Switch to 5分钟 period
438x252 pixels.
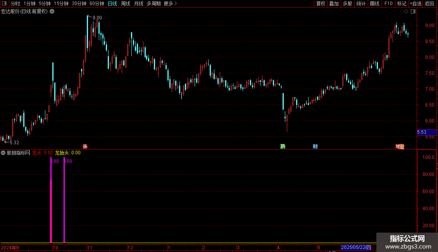(x=45, y=3)
